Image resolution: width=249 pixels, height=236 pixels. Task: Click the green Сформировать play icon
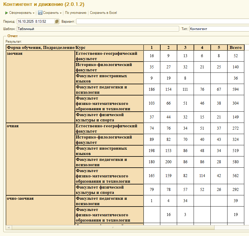click(x=6, y=13)
